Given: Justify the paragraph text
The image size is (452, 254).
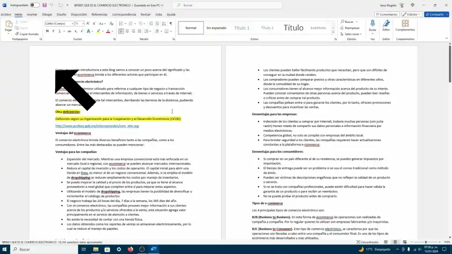Looking at the screenshot, I should tap(139, 31).
